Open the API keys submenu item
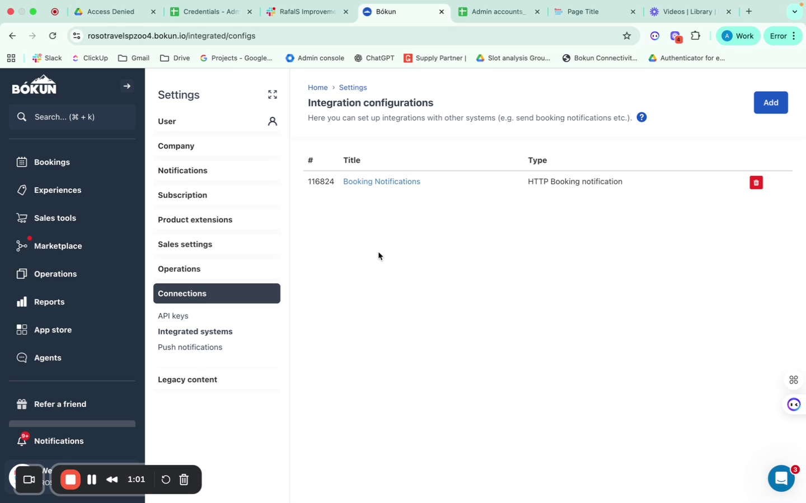The image size is (806, 503). pyautogui.click(x=173, y=316)
